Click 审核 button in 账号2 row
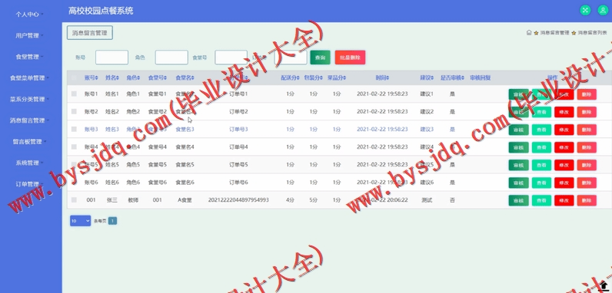This screenshot has height=293, width=612. 519,112
